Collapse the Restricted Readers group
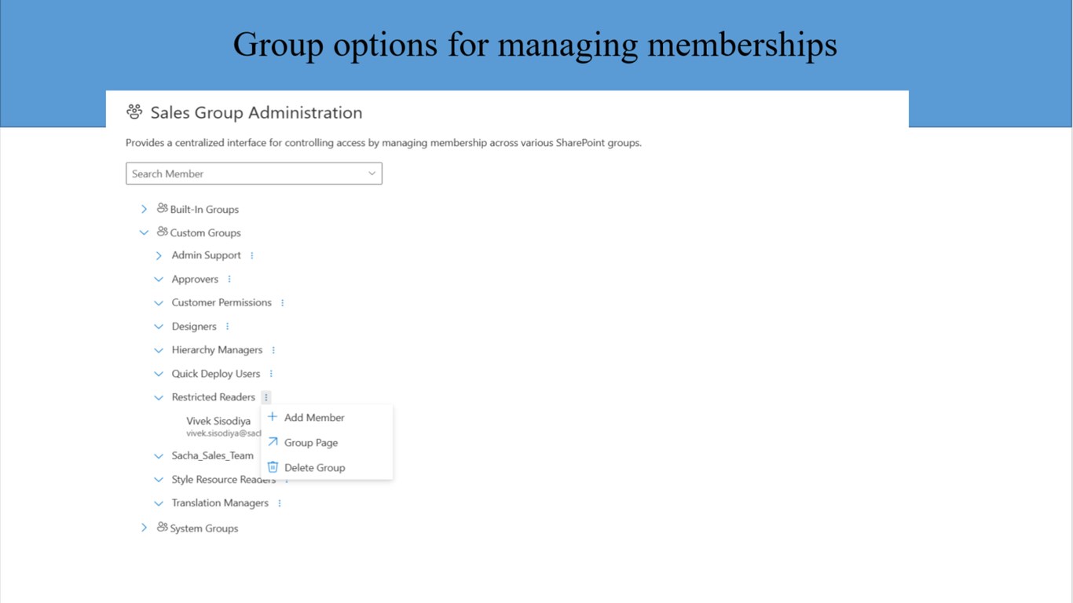Screen dimensions: 1073x603 [x=159, y=397]
